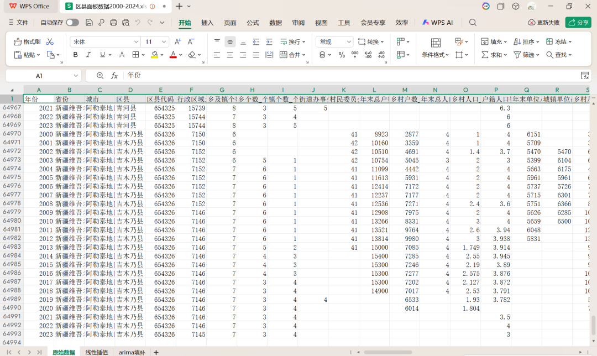Click the insert function fx icon

click(x=114, y=76)
